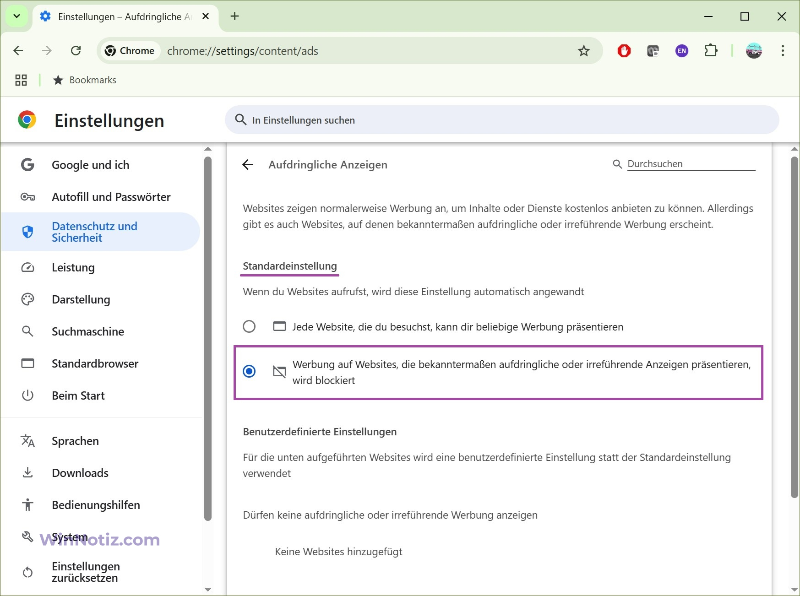Click the shield privacy icon
The height and width of the screenshot is (596, 800).
point(27,232)
